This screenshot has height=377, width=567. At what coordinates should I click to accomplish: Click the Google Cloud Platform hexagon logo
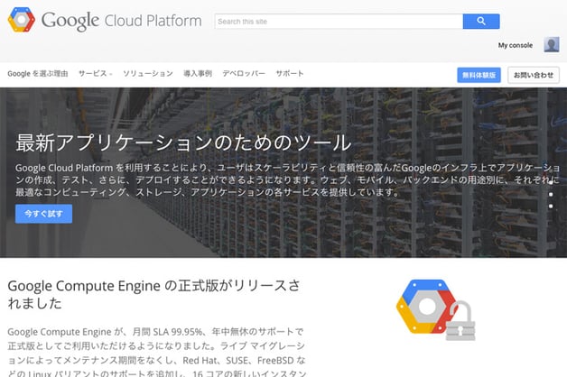(22, 20)
